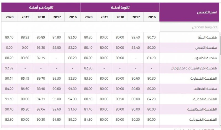Click 2018 header under 'ثانوية أردنية'
Viewport: 221px width, 130px height.
pos(120,17)
